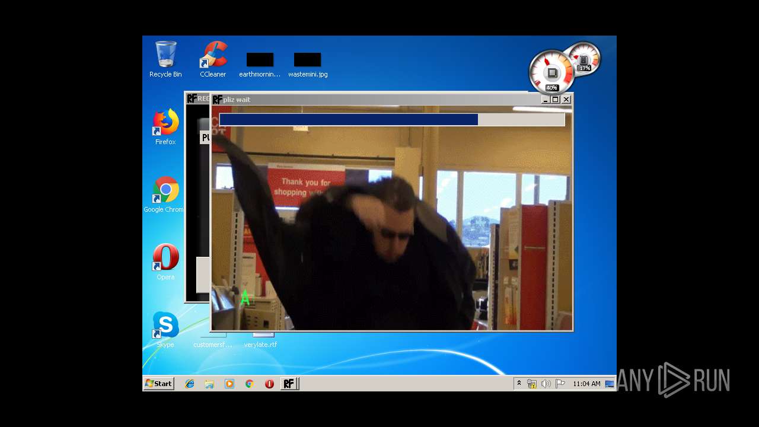Select the wastemini.jpg file icon
Viewport: 759px width, 427px height.
point(308,65)
